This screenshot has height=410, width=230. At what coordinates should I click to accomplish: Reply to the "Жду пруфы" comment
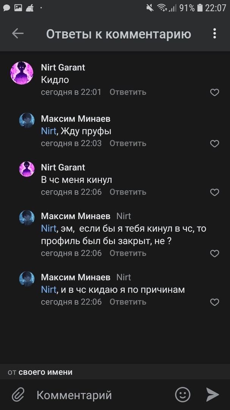point(128,143)
